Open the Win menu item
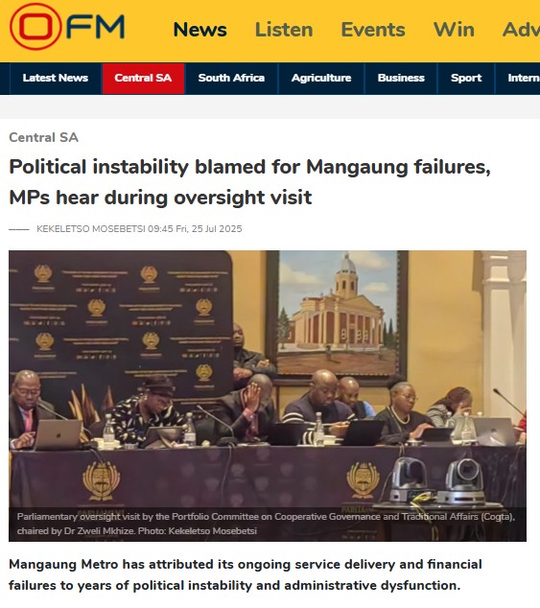 point(454,30)
